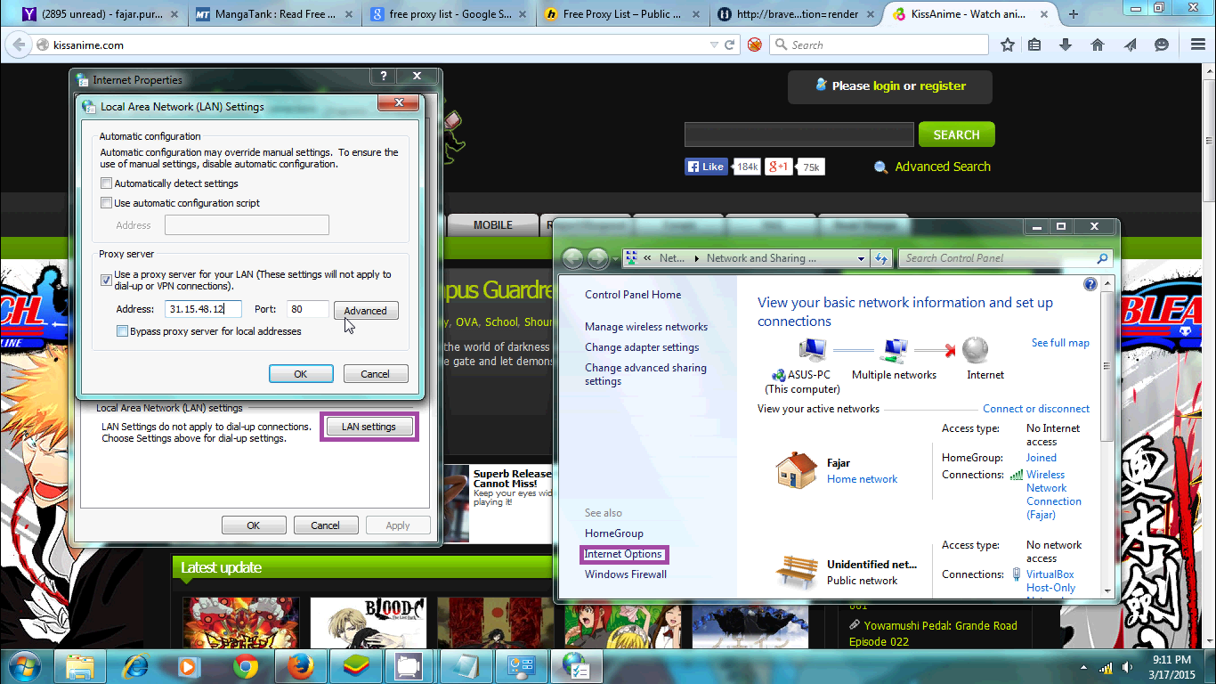Open Control Panel help question mark

pyautogui.click(x=1090, y=285)
